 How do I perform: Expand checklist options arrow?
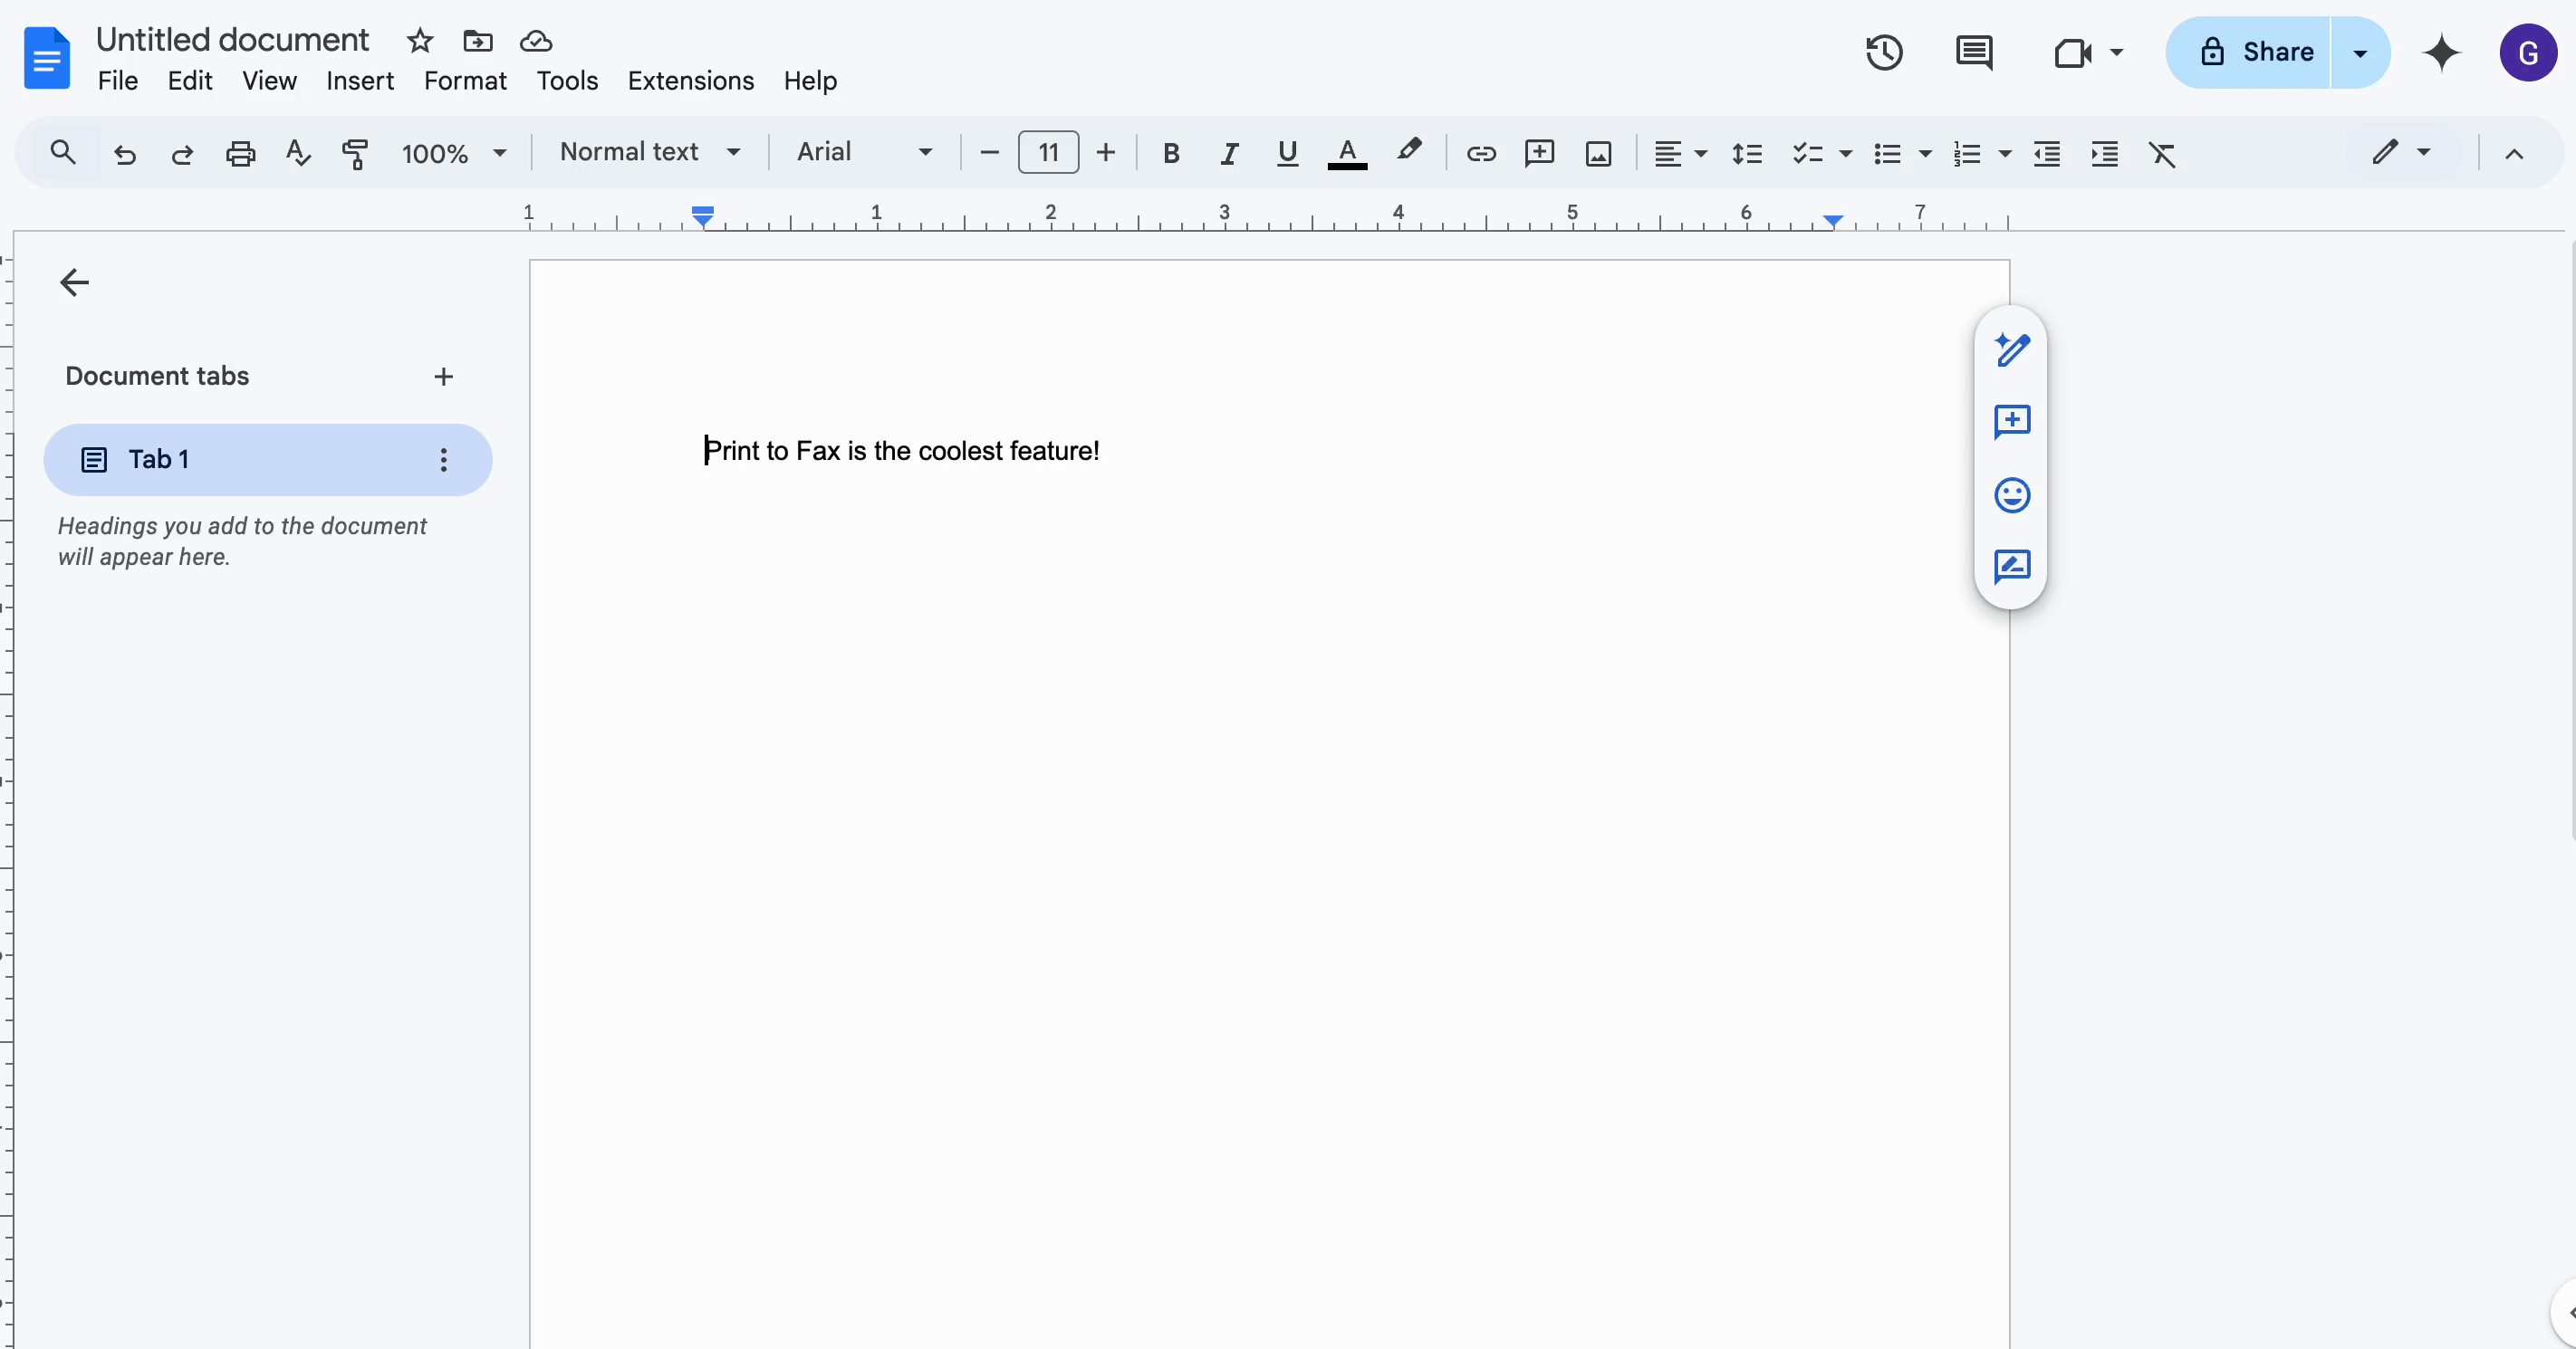(x=1846, y=154)
